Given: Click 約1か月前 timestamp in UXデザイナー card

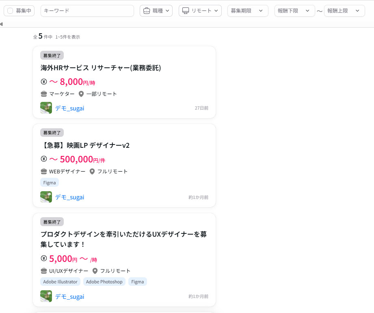Looking at the screenshot, I should click(x=199, y=296).
